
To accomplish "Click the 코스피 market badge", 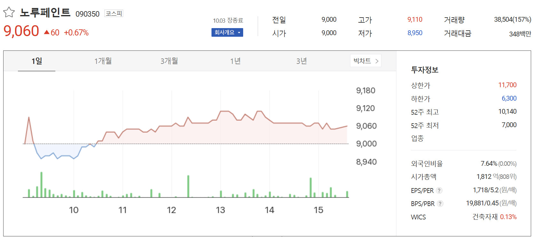I will [x=114, y=13].
